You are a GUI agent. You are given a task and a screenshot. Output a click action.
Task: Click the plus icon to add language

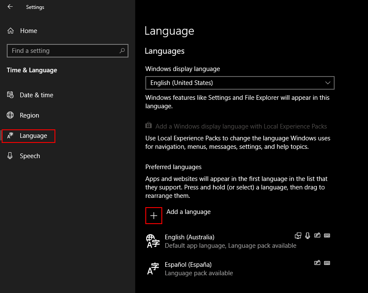[x=154, y=216]
